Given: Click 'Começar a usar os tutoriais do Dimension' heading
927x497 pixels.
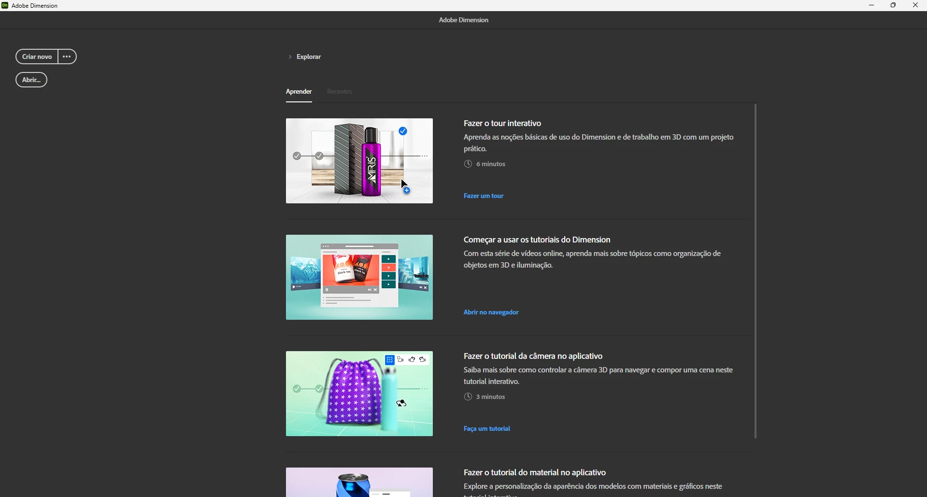Looking at the screenshot, I should pyautogui.click(x=537, y=240).
